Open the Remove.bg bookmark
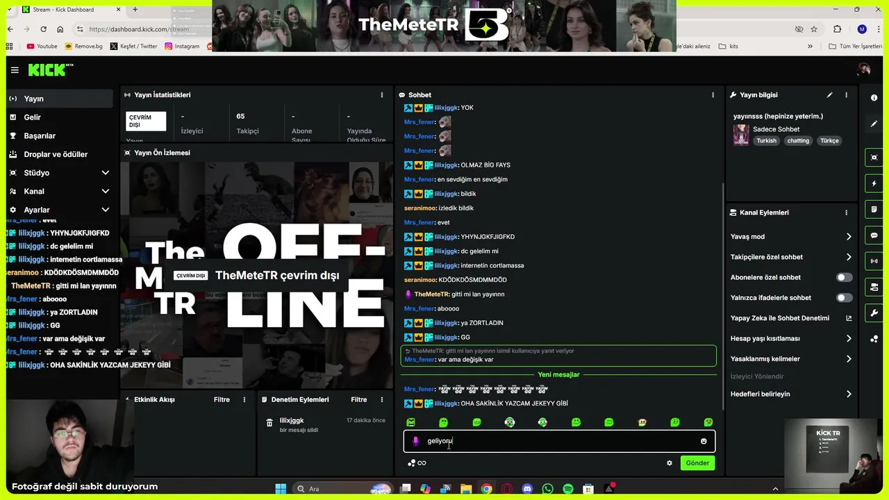 (83, 47)
